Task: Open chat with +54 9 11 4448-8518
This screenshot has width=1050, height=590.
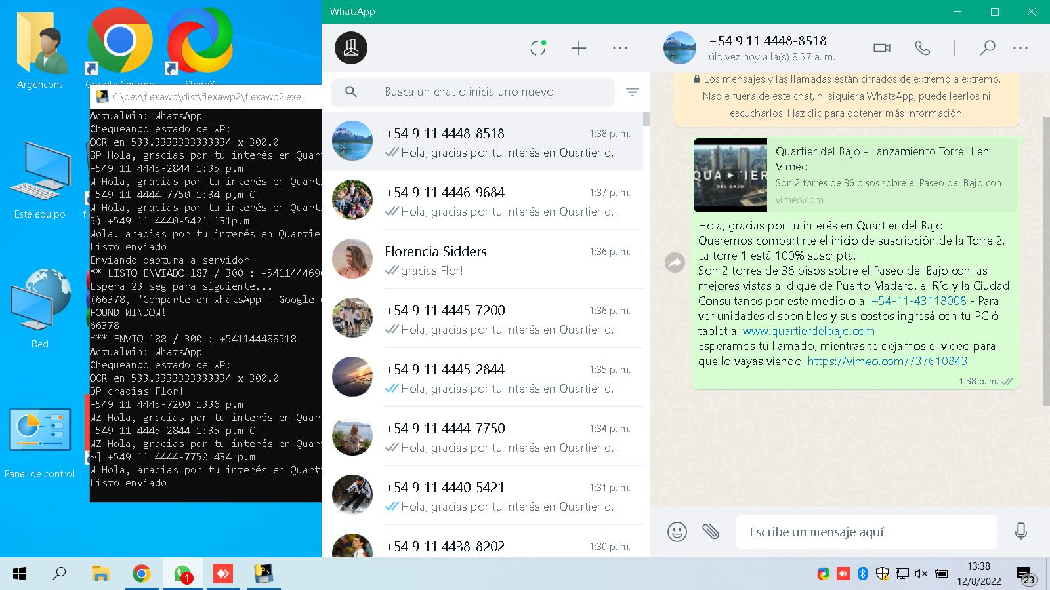Action: point(482,142)
